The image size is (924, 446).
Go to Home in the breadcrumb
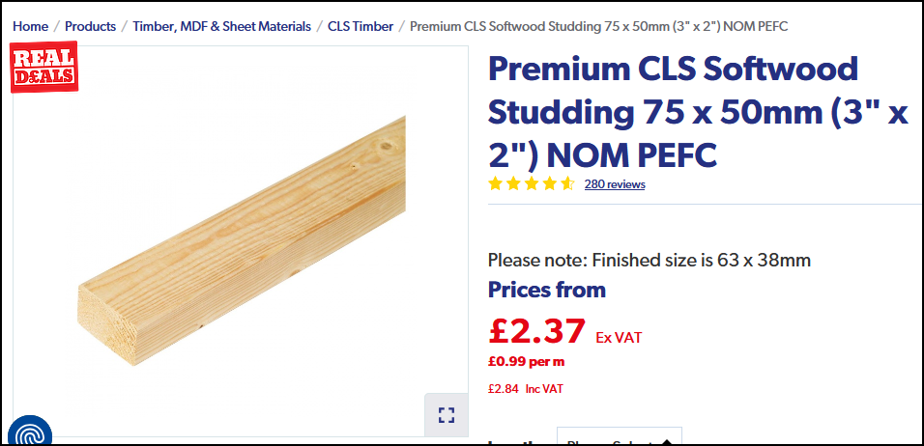(31, 26)
